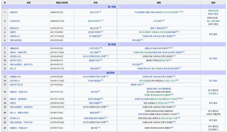Open the 《银河护卫队2》 film link

[16, 85]
